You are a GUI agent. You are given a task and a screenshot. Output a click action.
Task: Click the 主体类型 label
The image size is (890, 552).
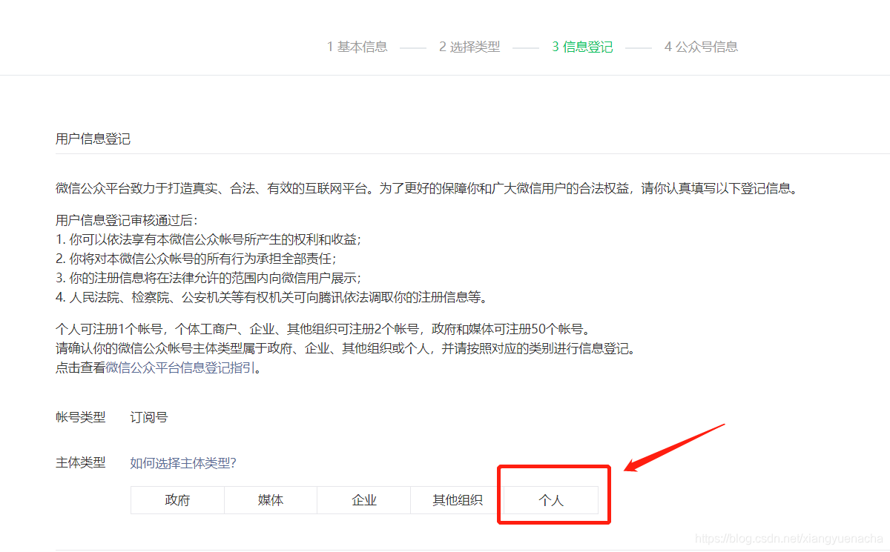[x=81, y=463]
